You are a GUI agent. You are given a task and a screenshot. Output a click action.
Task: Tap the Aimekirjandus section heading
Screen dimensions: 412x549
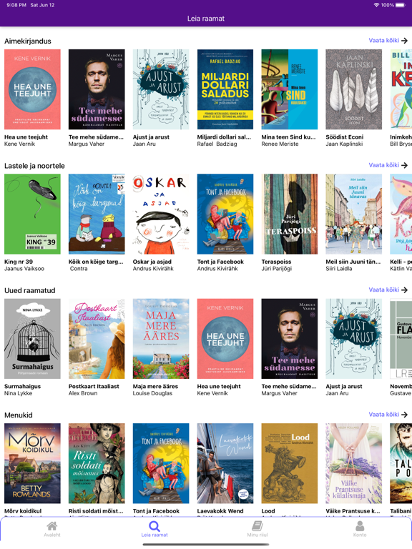(x=28, y=41)
